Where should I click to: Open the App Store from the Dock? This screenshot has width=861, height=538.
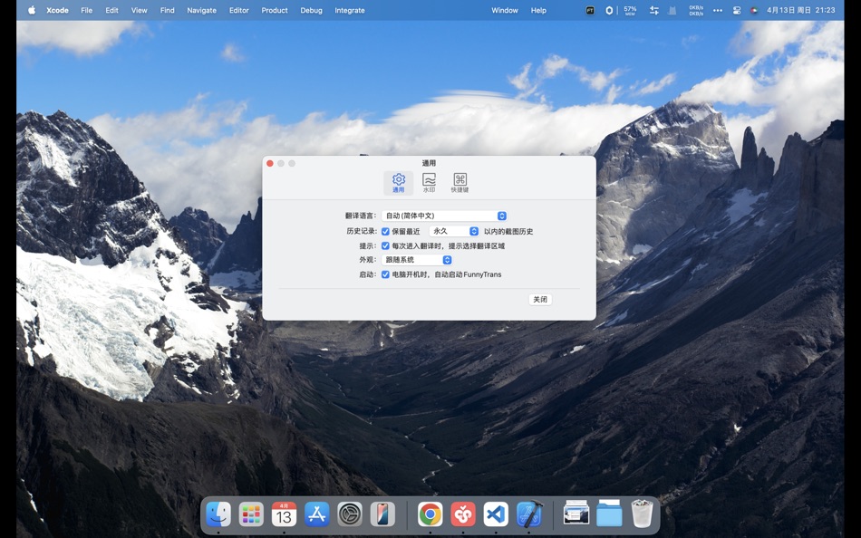pyautogui.click(x=316, y=514)
